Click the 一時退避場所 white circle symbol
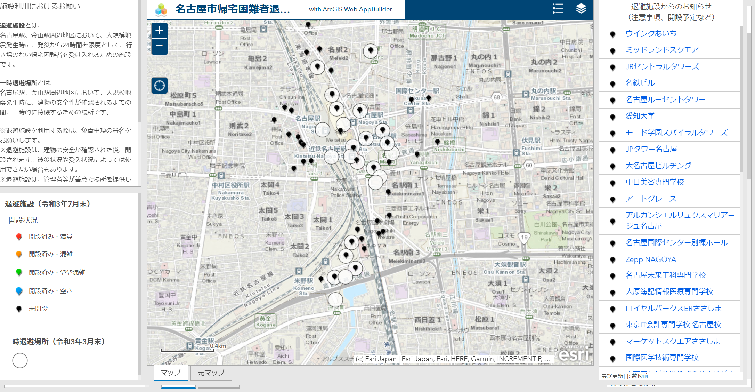755x392 pixels. coord(20,360)
